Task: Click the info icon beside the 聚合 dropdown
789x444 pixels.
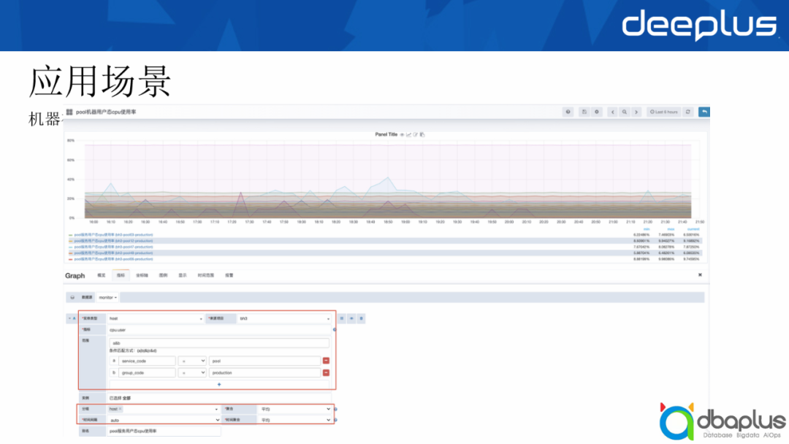Action: tap(335, 409)
